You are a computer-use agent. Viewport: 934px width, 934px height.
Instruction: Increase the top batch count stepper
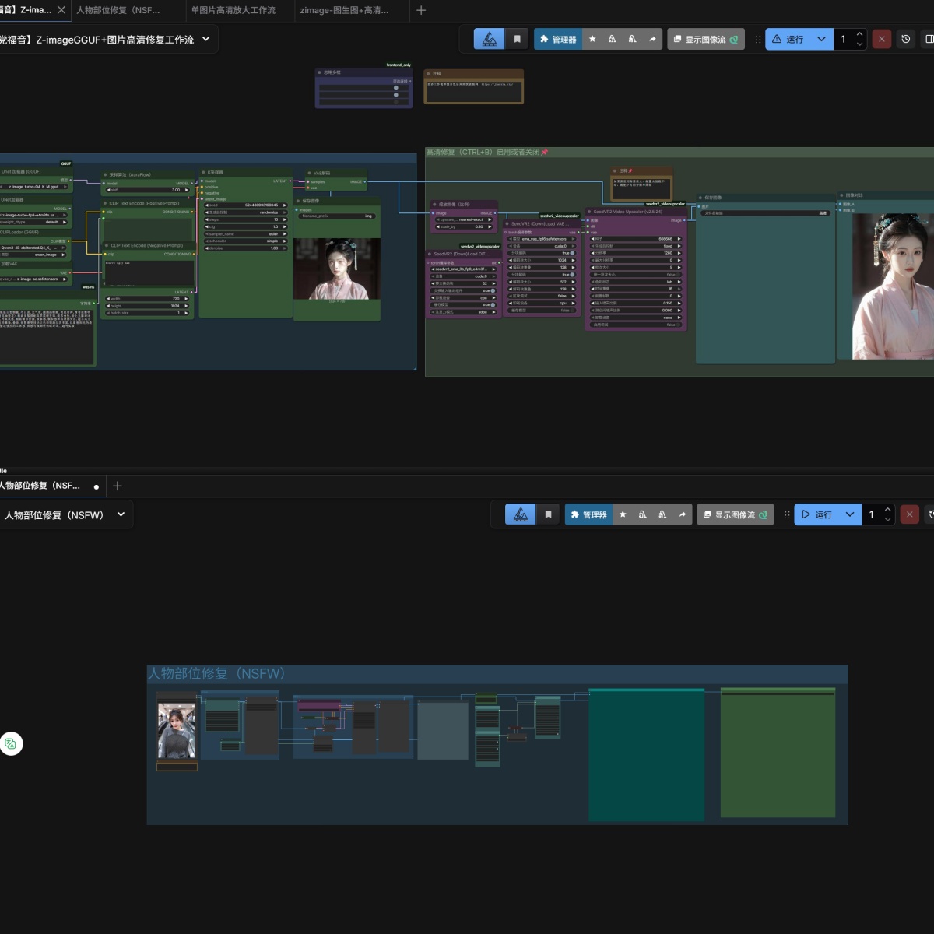tap(859, 34)
